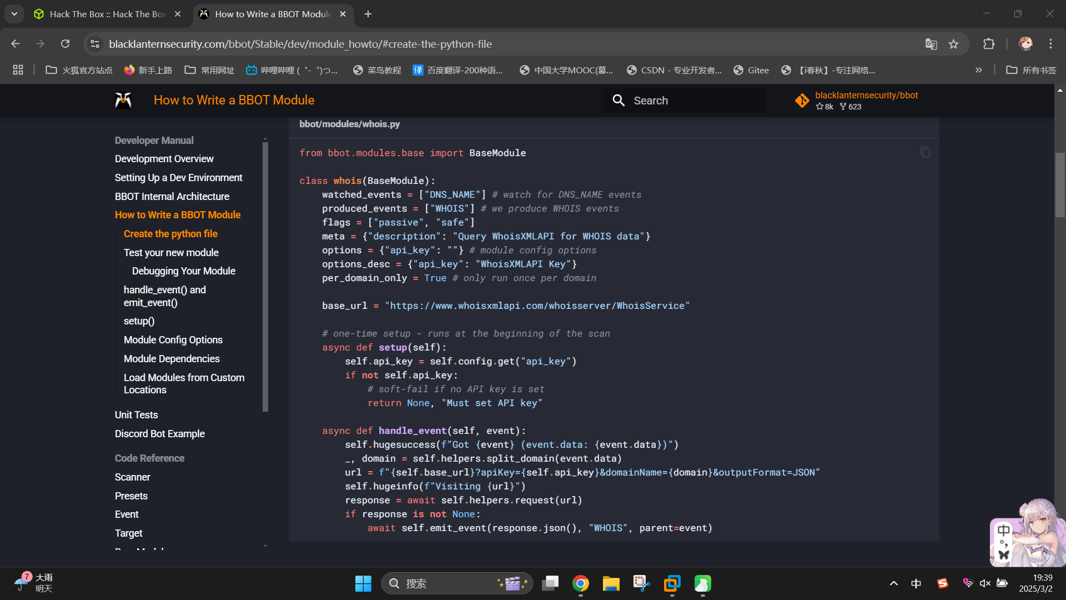Open 所有书签 folder
1066x600 pixels.
click(x=1031, y=70)
